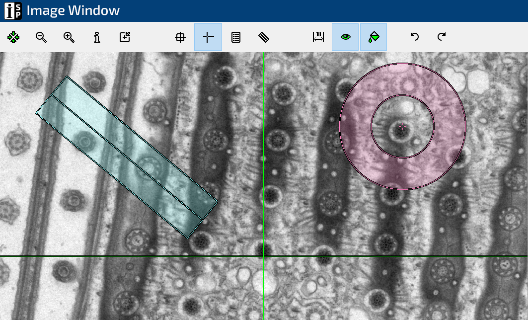
Task: Open the list document icon
Action: [x=236, y=37]
